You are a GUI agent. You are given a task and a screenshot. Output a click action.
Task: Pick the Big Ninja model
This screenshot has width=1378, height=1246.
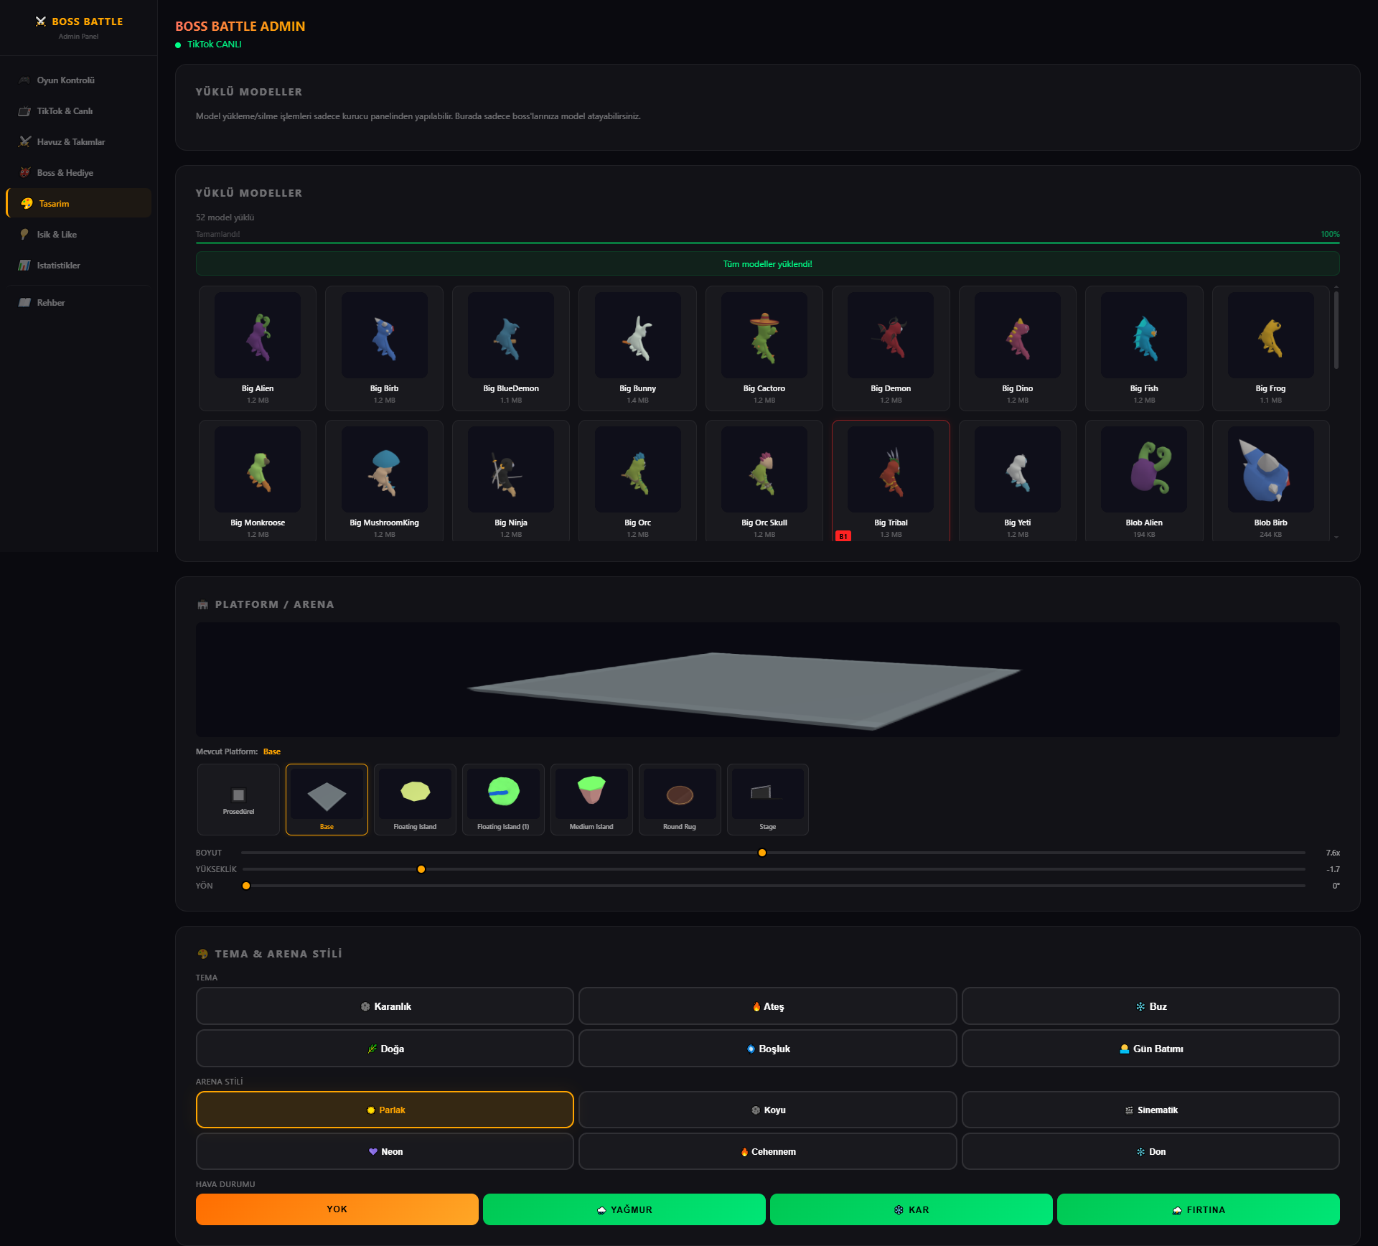click(x=511, y=480)
